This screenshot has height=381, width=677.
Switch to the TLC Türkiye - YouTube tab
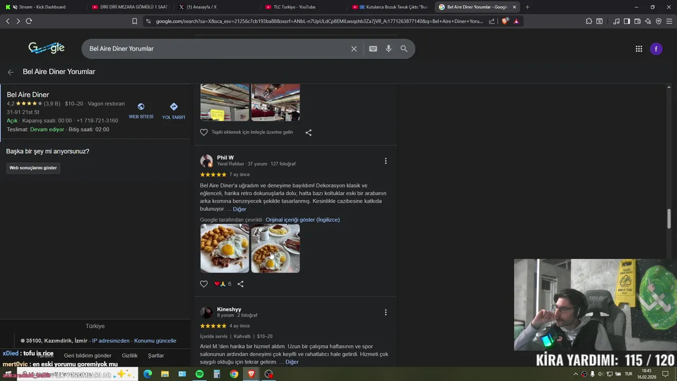pos(303,7)
